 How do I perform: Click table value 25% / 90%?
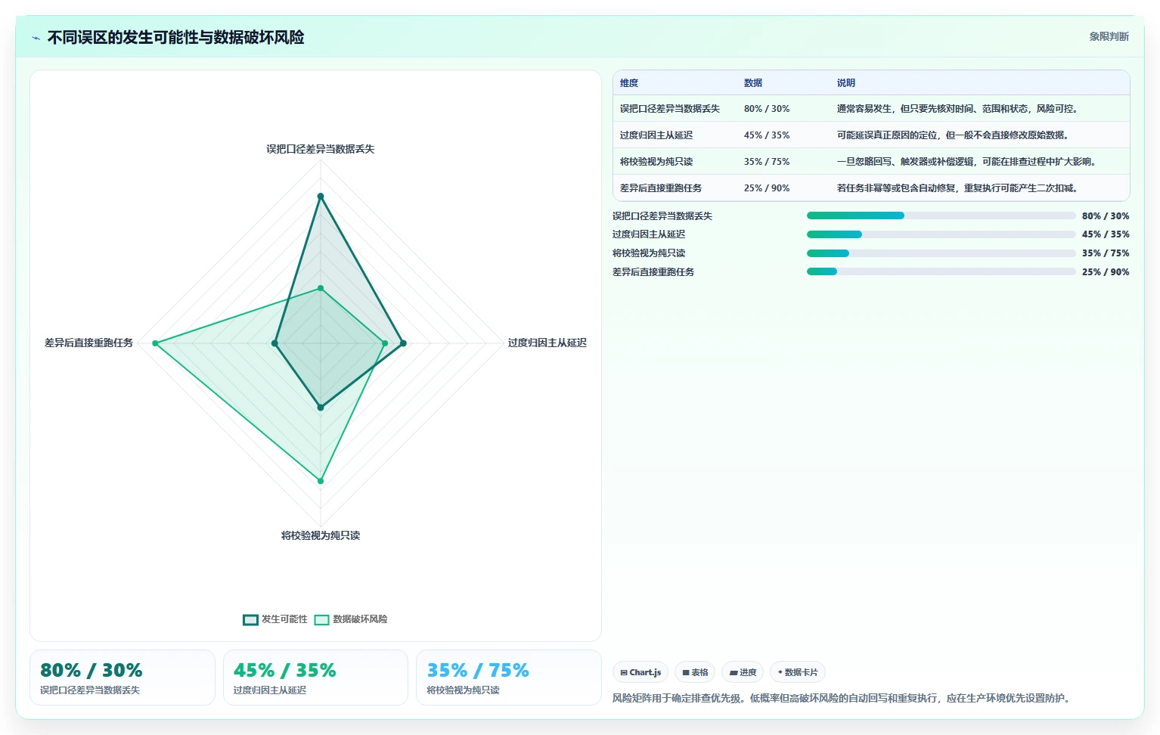[767, 188]
